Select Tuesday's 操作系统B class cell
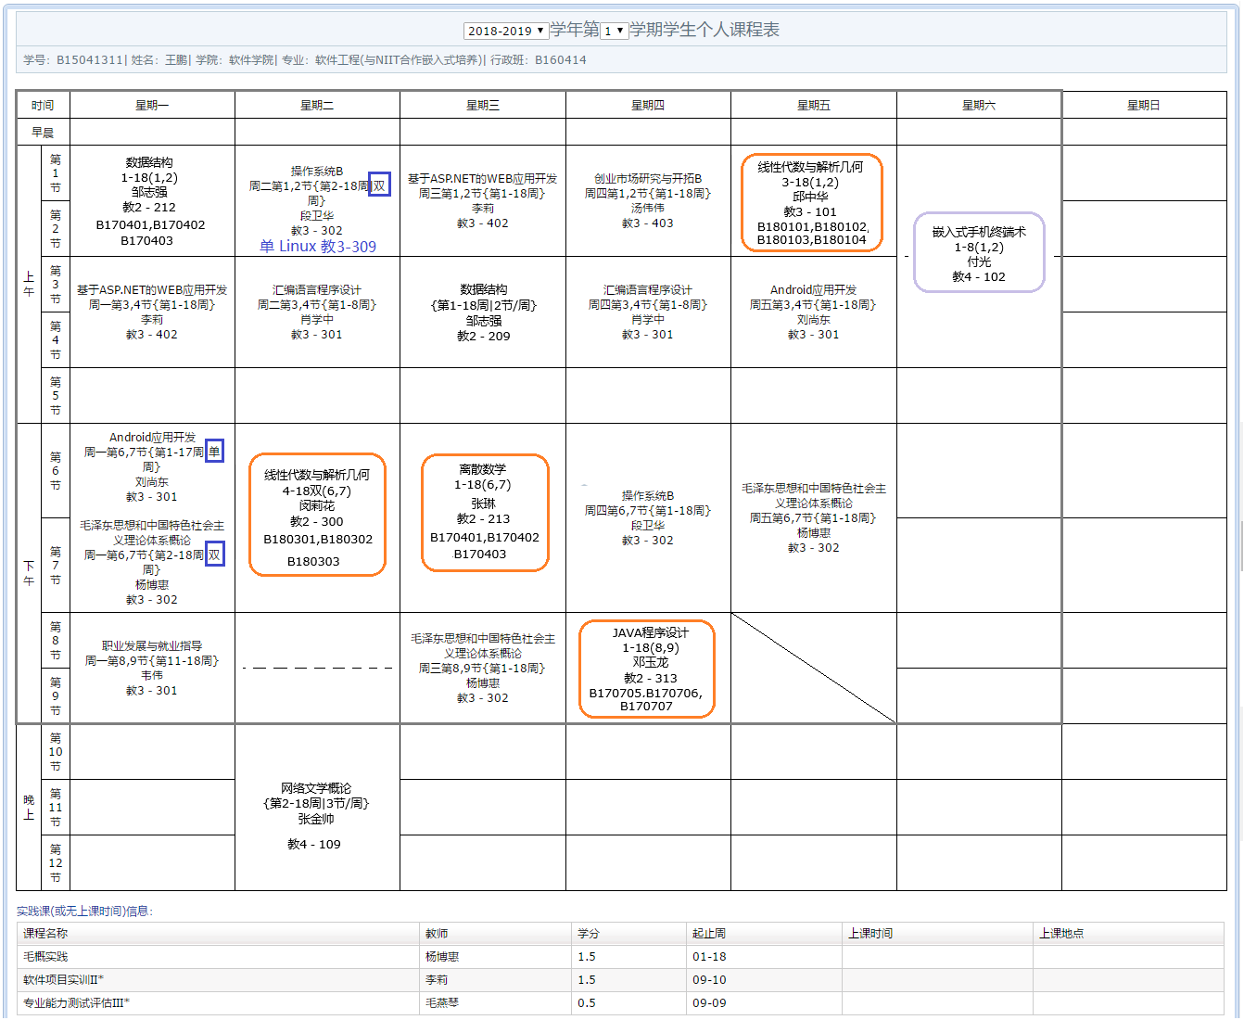1244x1020 pixels. click(x=317, y=201)
